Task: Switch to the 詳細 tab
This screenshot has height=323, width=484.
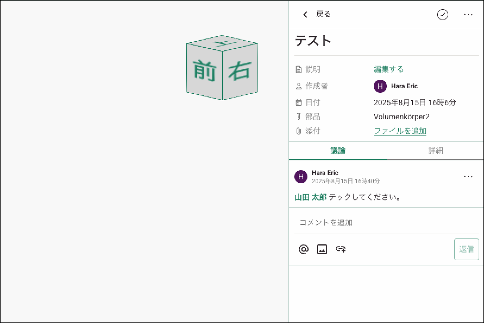Action: (435, 151)
